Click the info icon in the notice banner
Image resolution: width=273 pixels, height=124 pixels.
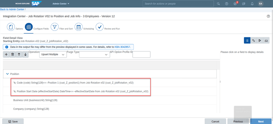pyautogui.click(x=6, y=47)
